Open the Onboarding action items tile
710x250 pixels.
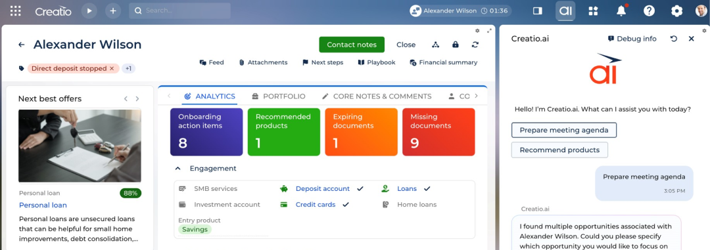point(206,132)
